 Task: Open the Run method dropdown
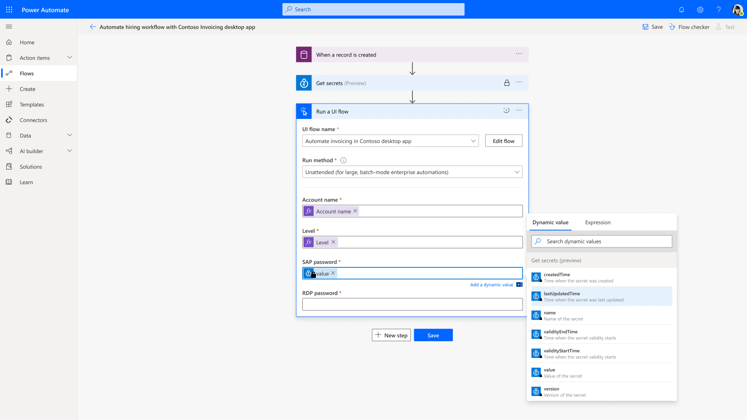click(412, 172)
